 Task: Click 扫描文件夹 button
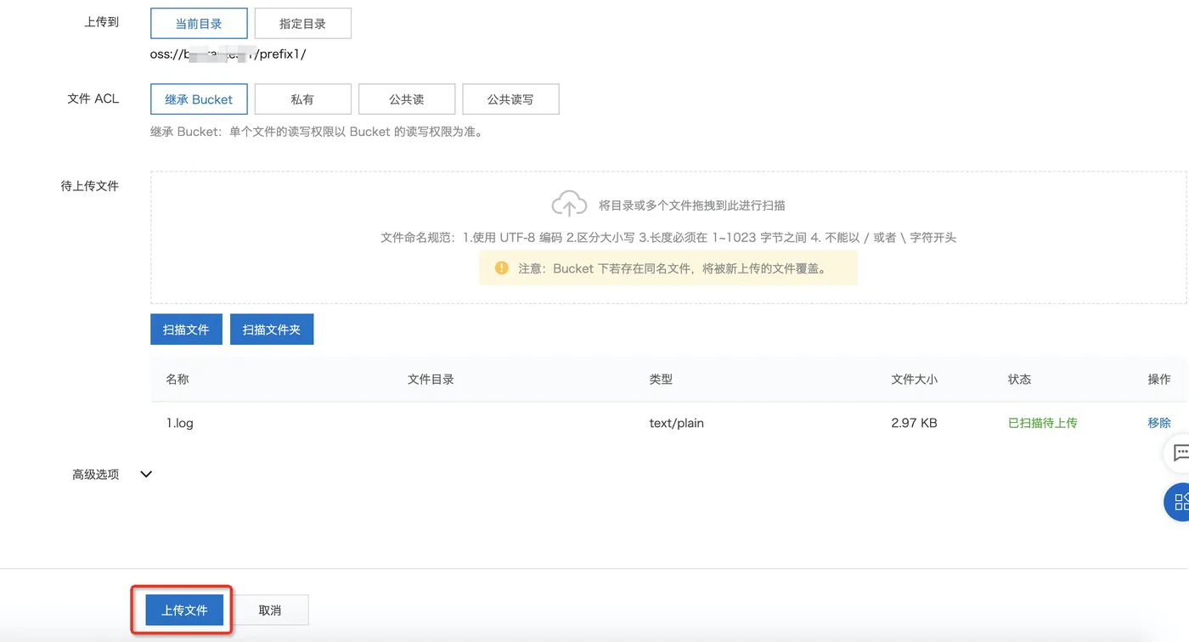pyautogui.click(x=272, y=329)
